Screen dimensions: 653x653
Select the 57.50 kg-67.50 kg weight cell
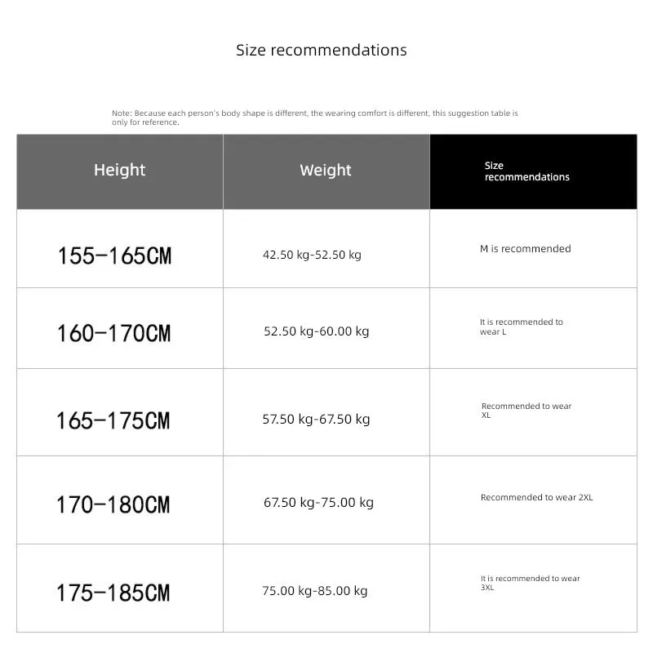click(326, 412)
